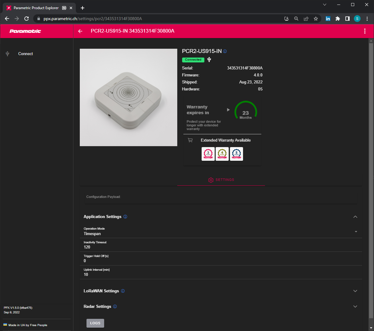Select the 5 years extended warranty badge

pyautogui.click(x=236, y=154)
